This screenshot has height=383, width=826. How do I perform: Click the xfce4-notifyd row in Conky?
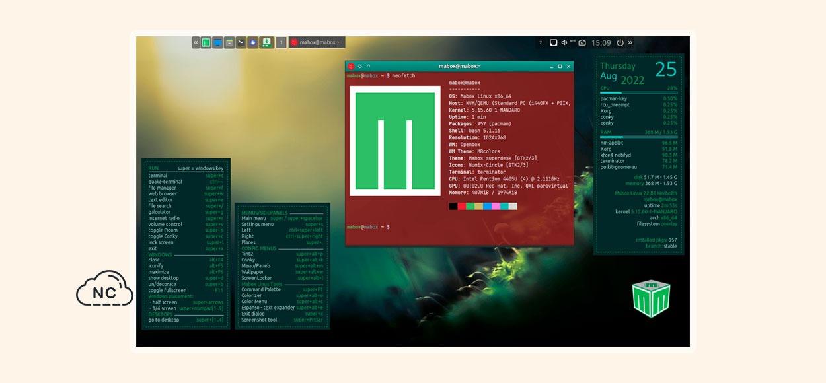click(638, 155)
